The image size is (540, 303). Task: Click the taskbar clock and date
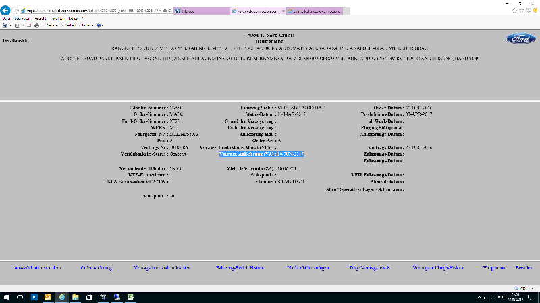tap(515, 297)
